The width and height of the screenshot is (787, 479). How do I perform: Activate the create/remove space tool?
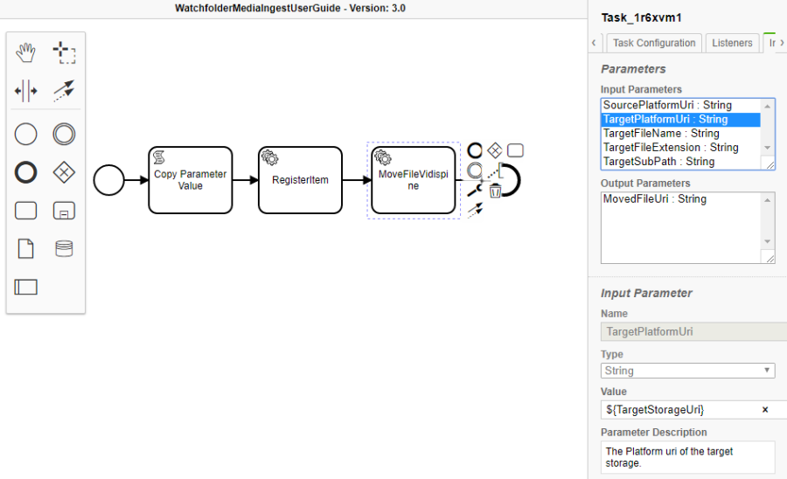pos(26,90)
